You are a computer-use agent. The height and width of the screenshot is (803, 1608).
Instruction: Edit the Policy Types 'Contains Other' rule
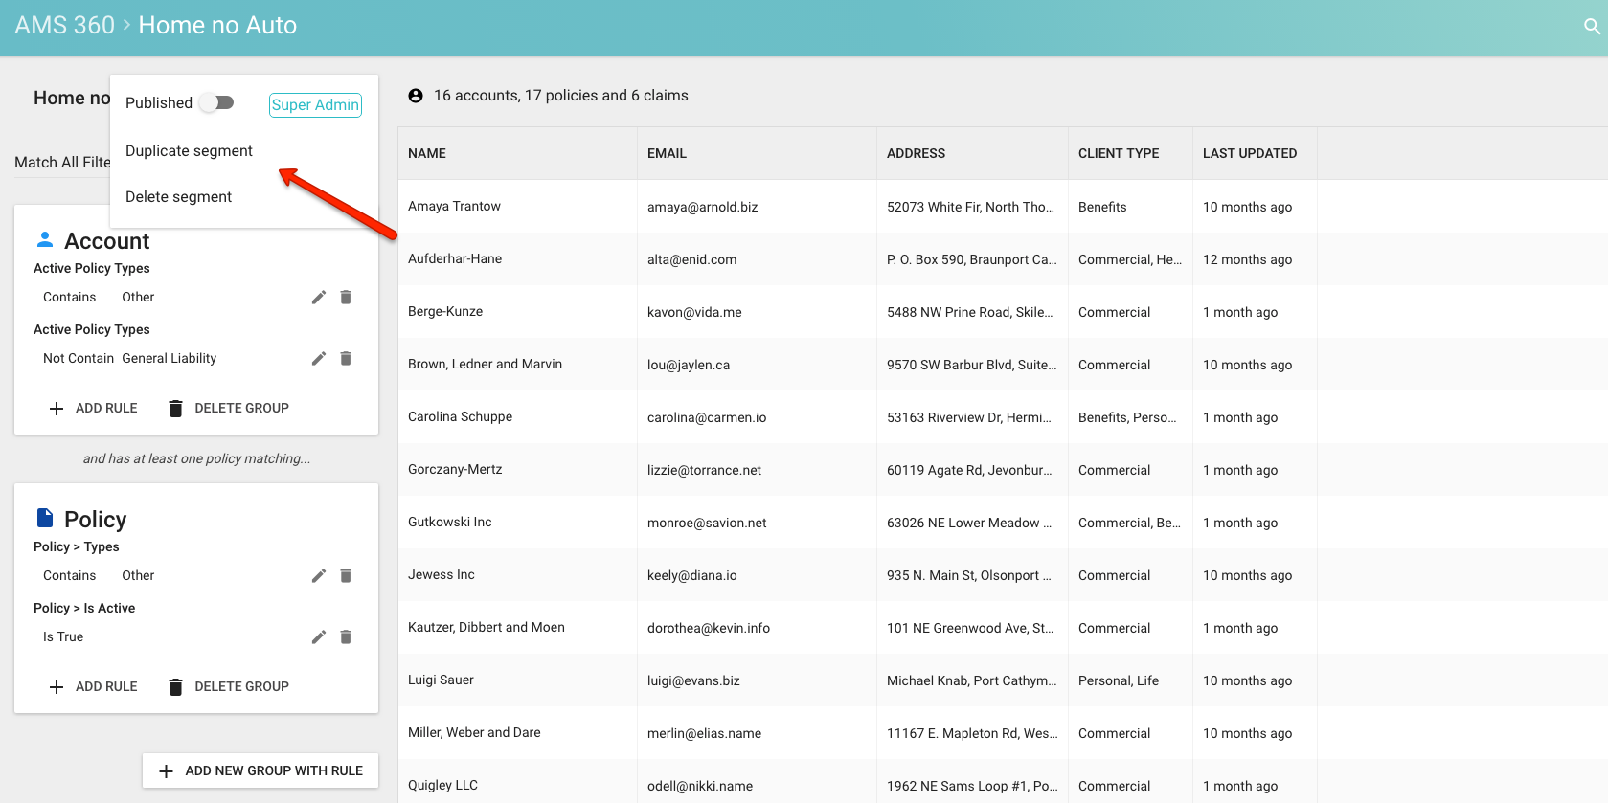pos(319,576)
